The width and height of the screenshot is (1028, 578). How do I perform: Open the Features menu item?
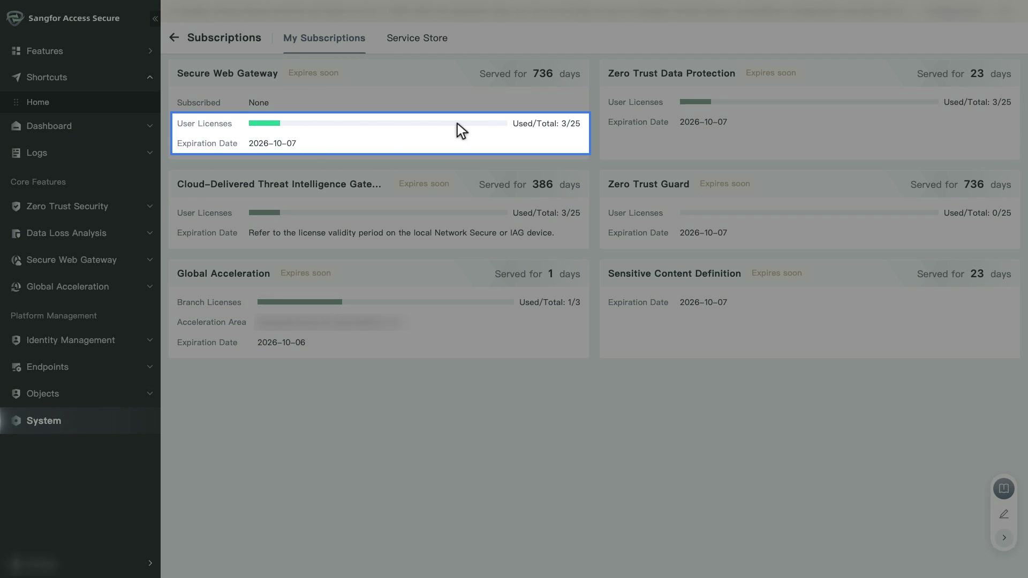point(80,51)
